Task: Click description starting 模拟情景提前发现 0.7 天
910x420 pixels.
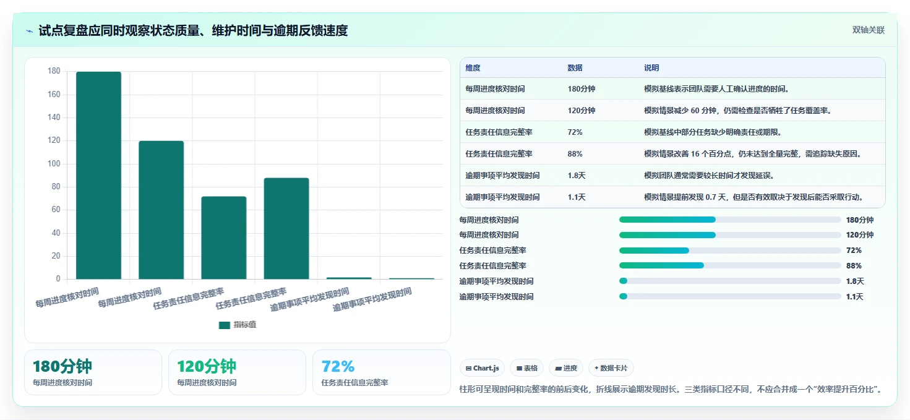Action: click(754, 197)
